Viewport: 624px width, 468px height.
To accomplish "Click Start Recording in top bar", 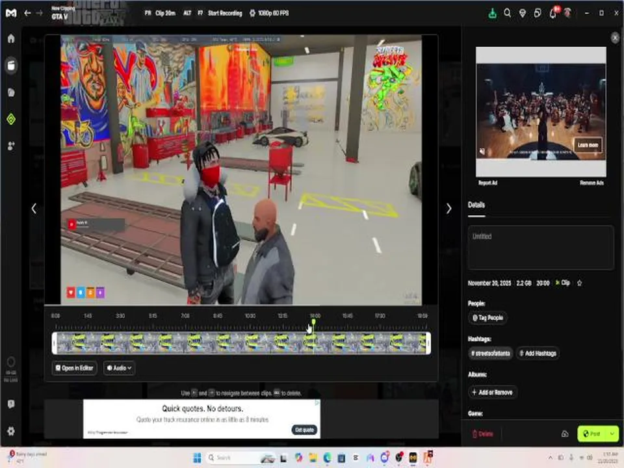I will click(x=225, y=13).
